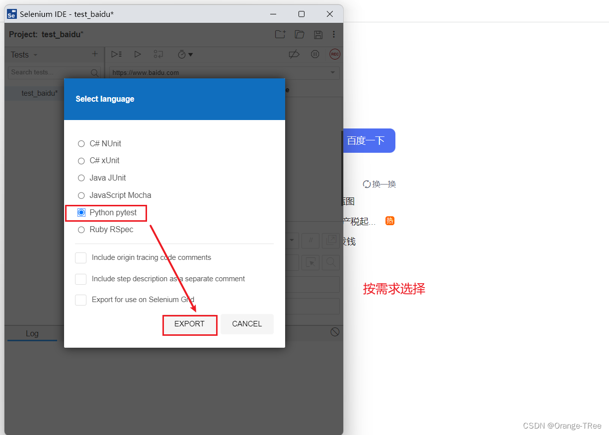Maximize the Selenium IDE window
The height and width of the screenshot is (435, 609).
click(x=302, y=14)
